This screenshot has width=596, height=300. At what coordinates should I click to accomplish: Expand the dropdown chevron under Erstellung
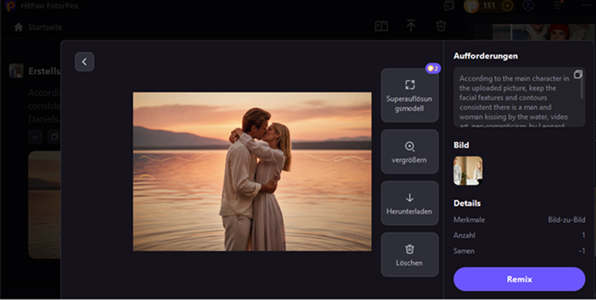click(36, 137)
